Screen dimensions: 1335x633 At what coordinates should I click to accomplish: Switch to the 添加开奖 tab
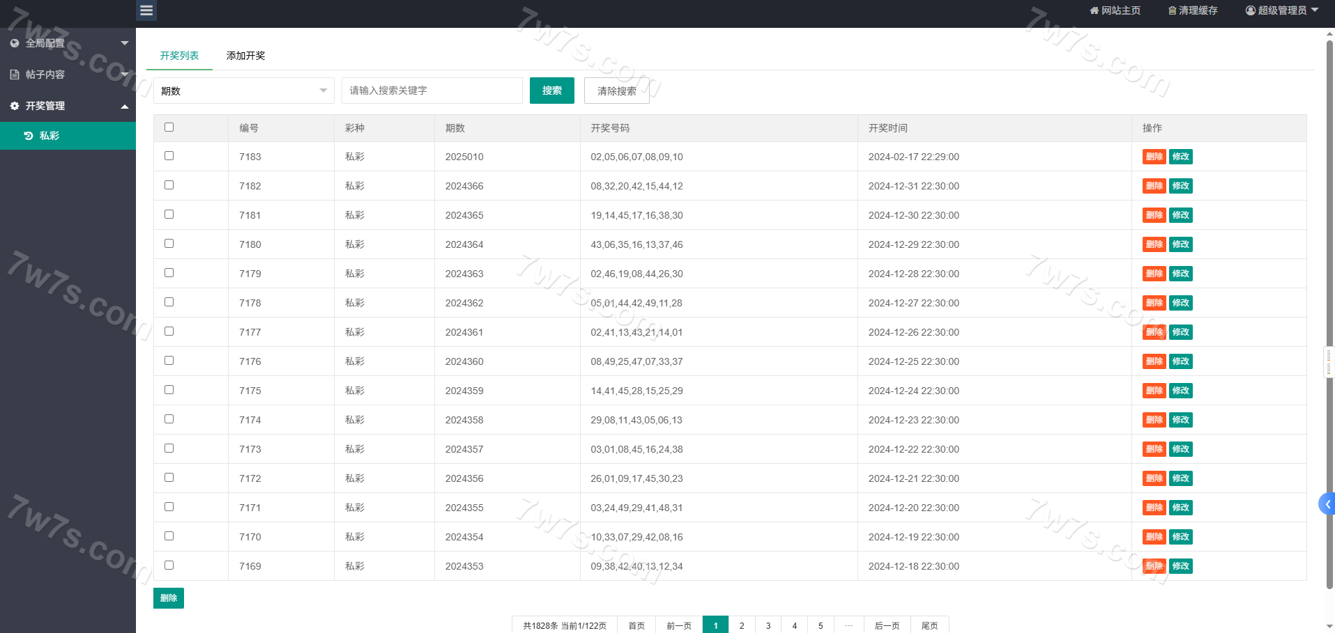245,56
